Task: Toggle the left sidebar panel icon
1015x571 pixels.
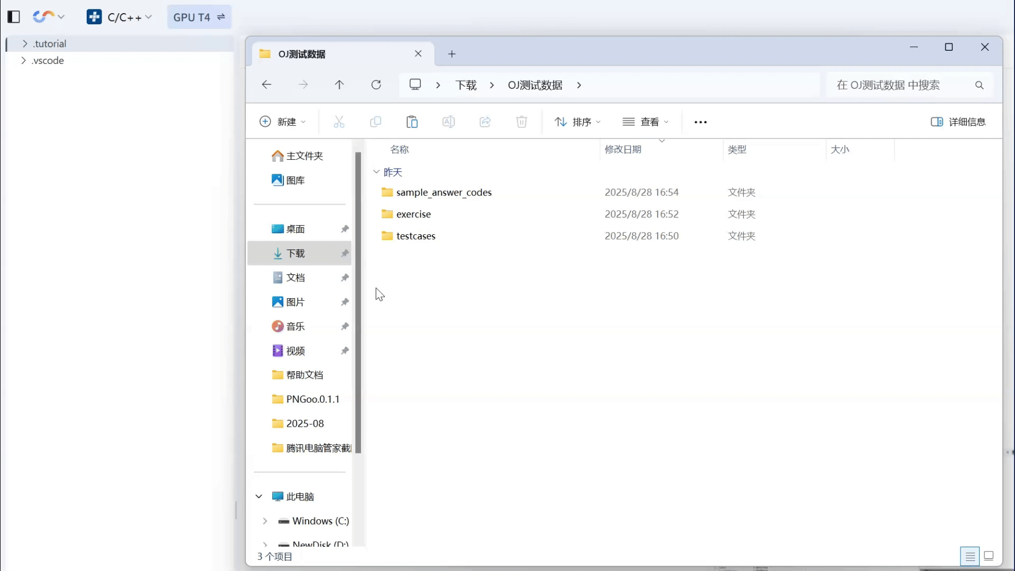Action: [14, 17]
